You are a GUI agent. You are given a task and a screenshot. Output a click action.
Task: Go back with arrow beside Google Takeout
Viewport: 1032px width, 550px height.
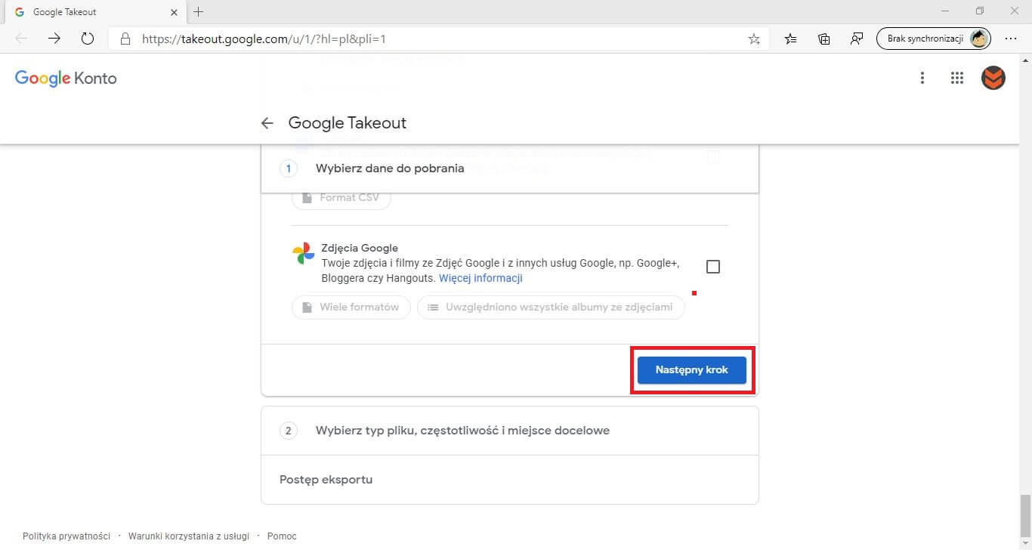coord(267,123)
